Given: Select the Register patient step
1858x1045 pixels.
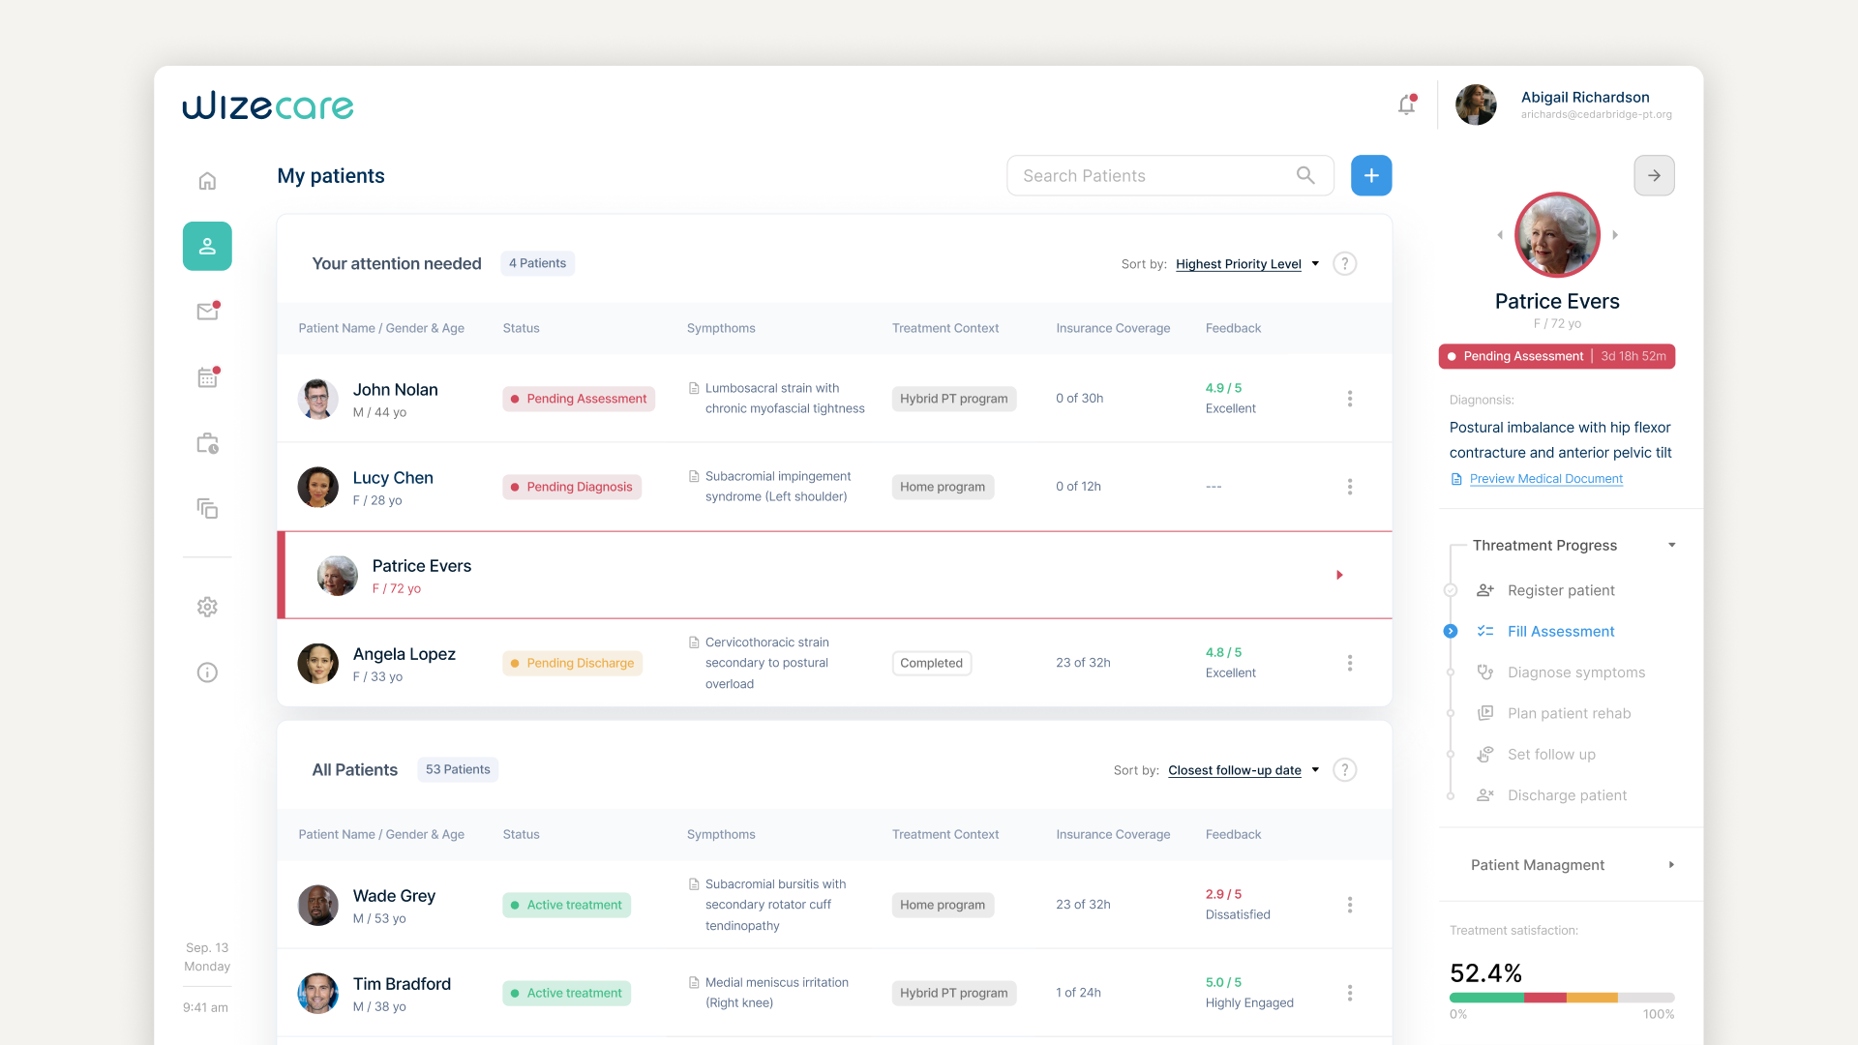Looking at the screenshot, I should pos(1560,590).
